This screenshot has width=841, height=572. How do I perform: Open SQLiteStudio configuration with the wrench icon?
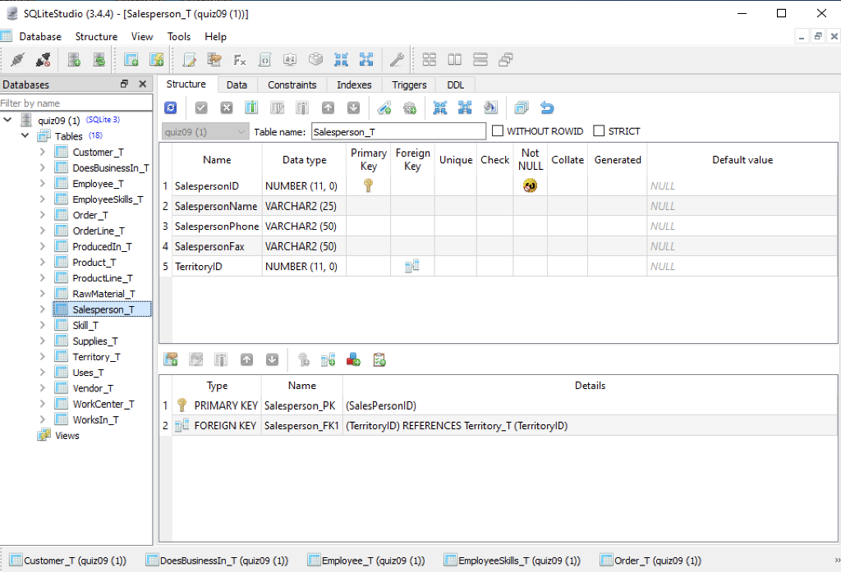tap(395, 59)
